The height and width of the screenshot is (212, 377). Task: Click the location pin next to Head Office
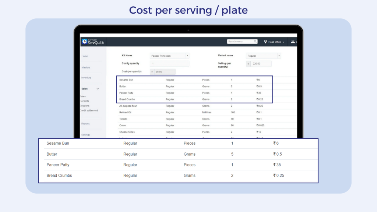coord(265,42)
